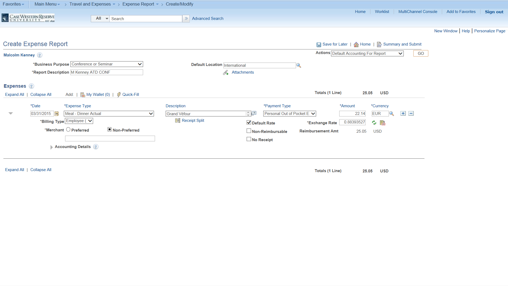This screenshot has height=286, width=508.
Task: Click the My Wallet icon
Action: click(x=83, y=95)
